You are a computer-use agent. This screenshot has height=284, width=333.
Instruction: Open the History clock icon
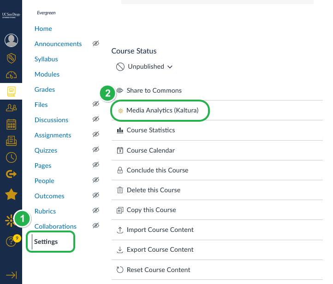11,157
